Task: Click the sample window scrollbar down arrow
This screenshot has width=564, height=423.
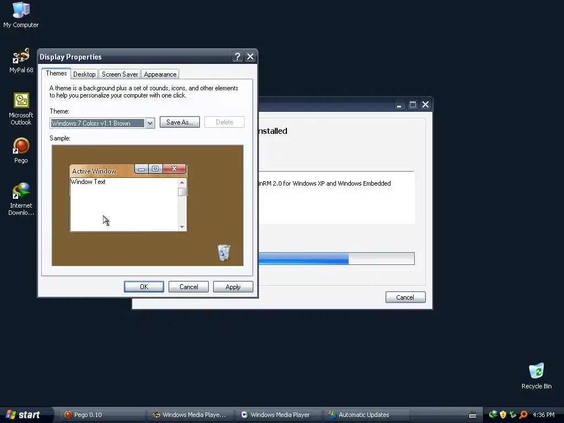Action: click(x=182, y=226)
